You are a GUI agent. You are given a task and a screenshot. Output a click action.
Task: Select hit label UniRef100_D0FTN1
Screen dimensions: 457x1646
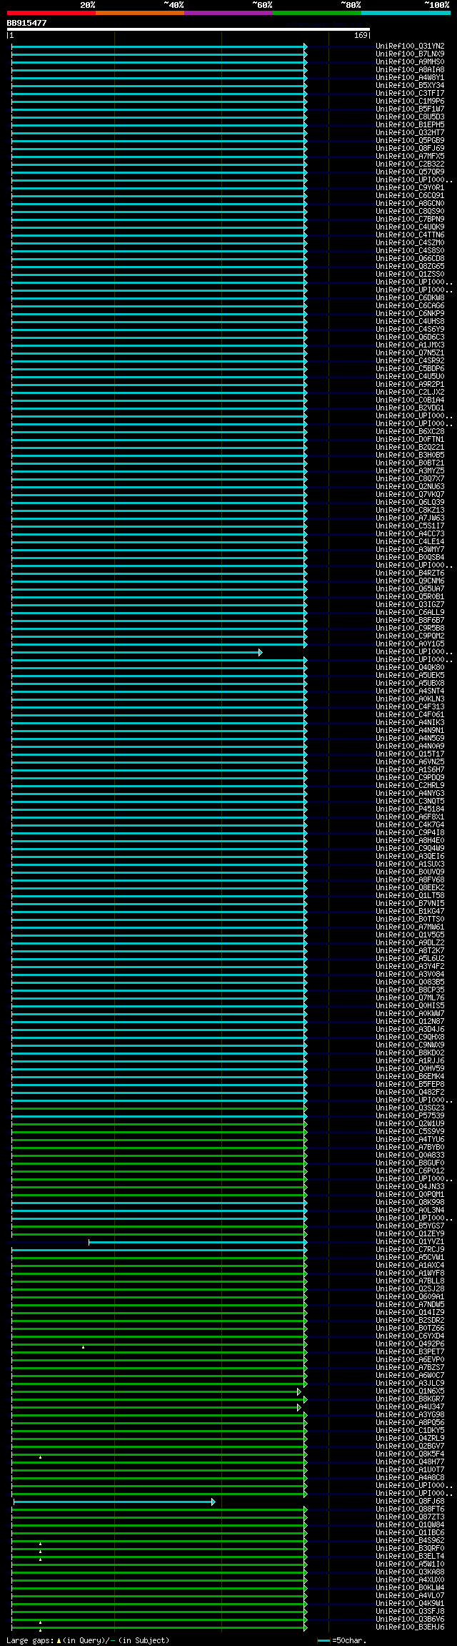coord(410,440)
